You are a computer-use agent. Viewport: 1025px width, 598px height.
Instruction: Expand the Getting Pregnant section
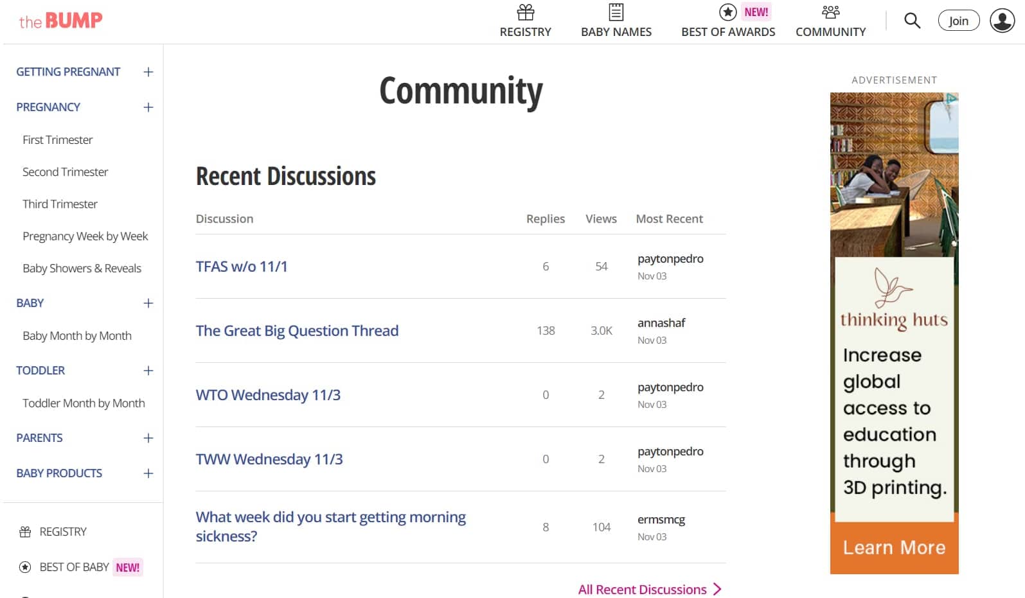coord(148,72)
